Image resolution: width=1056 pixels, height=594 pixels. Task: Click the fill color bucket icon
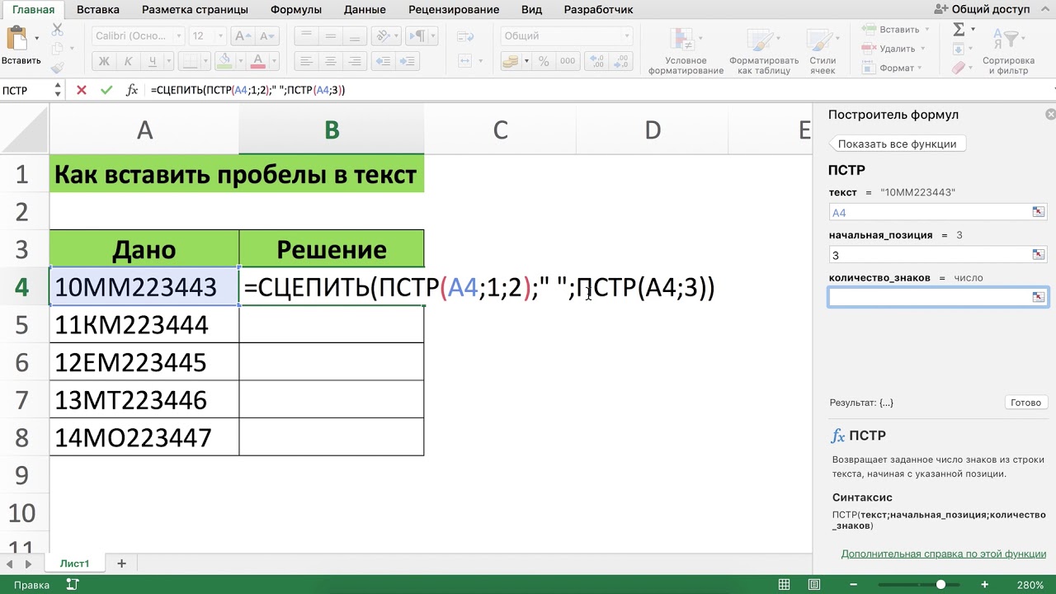tap(224, 61)
